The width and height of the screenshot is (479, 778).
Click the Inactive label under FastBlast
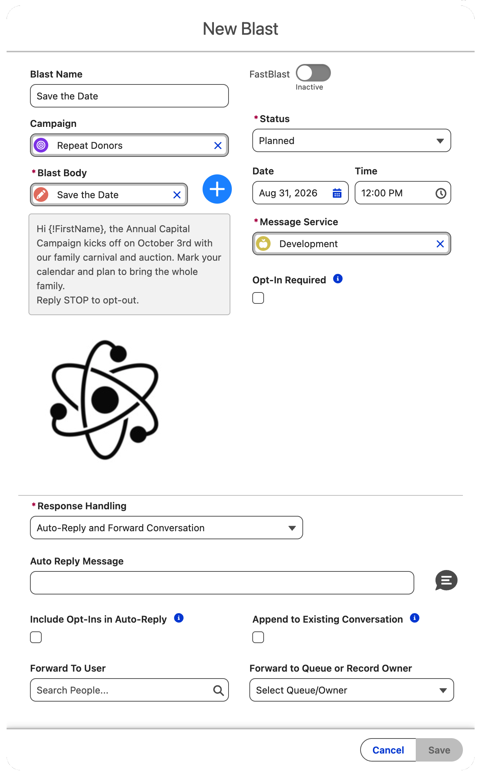tap(309, 87)
